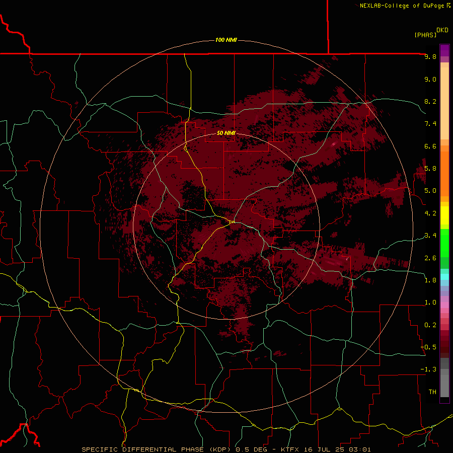Click the 100 NMI range ring label

point(226,40)
